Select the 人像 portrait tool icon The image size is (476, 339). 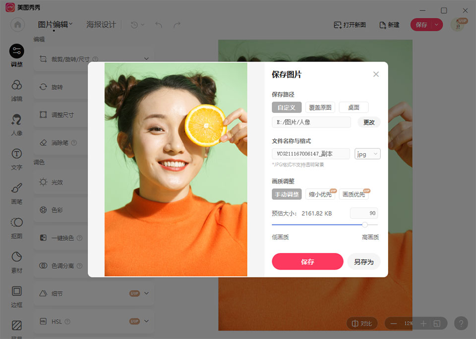[x=16, y=123]
